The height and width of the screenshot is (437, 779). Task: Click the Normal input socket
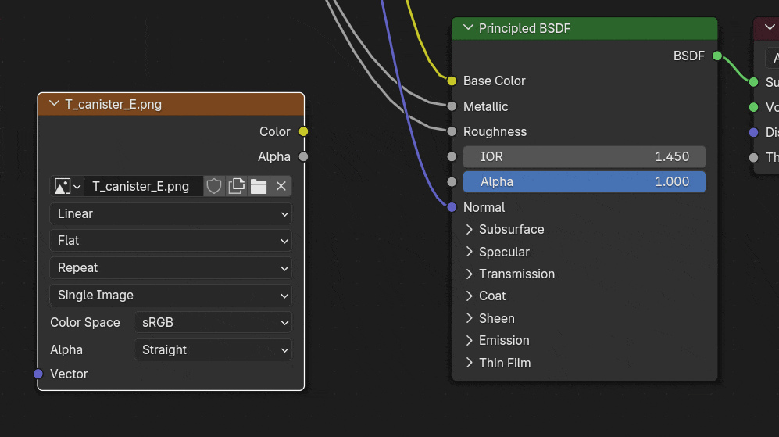(452, 207)
